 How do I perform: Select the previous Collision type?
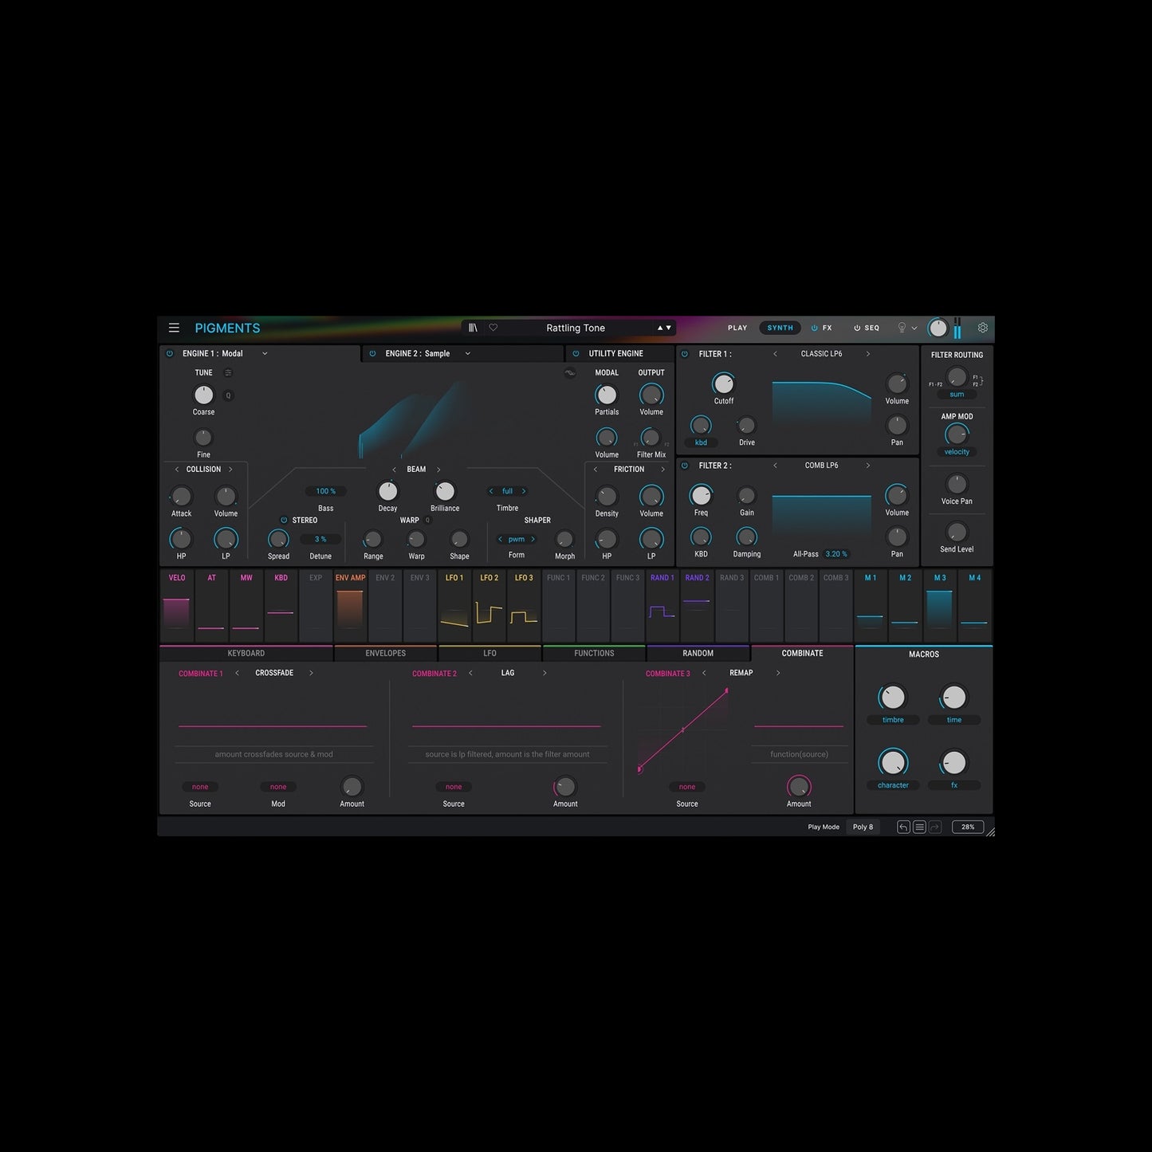pos(177,470)
